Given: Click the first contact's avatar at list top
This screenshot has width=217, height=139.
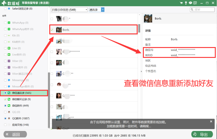Looking at the screenshot, I should pos(59,19).
